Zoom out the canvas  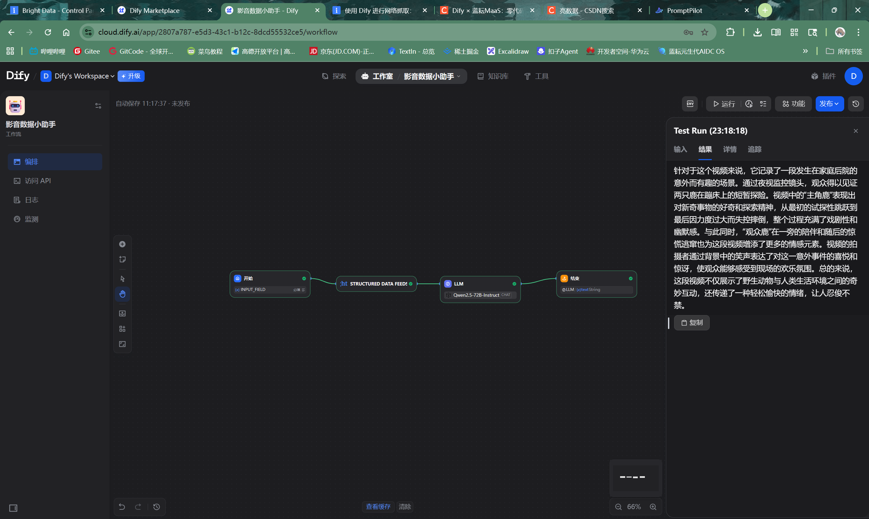(x=618, y=507)
